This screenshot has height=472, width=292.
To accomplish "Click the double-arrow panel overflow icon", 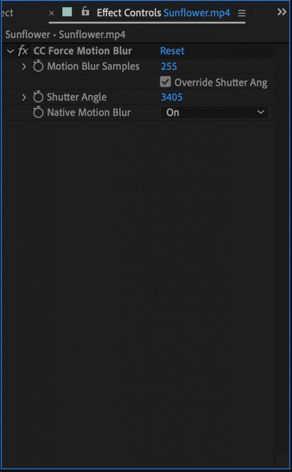I will click(282, 12).
